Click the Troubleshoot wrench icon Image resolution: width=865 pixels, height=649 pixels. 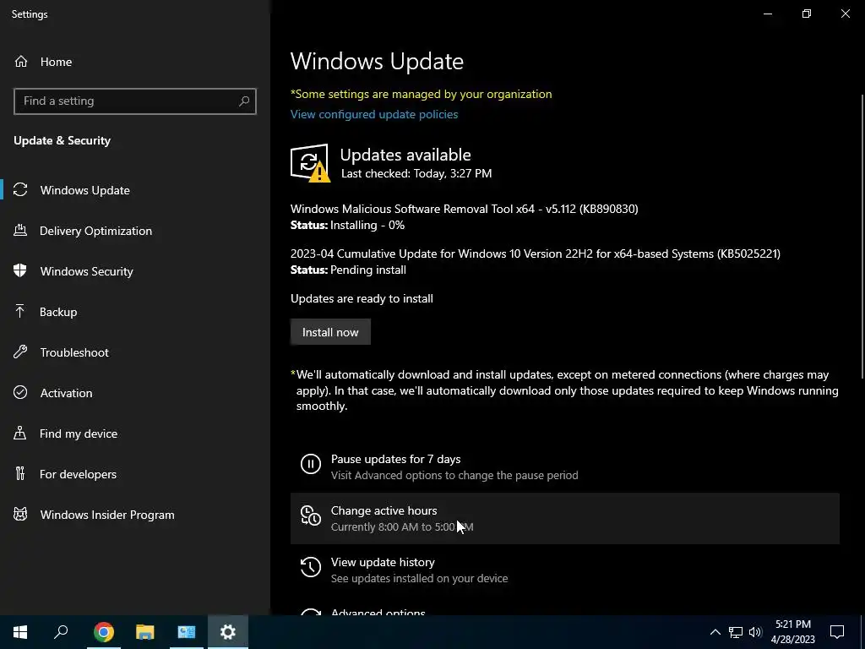(20, 352)
